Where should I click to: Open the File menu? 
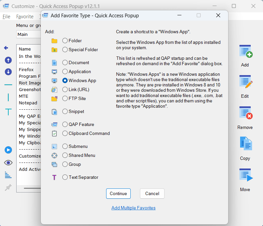pos(6,17)
